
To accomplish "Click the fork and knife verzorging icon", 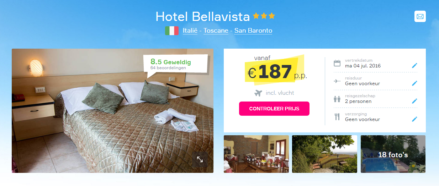I will [337, 117].
